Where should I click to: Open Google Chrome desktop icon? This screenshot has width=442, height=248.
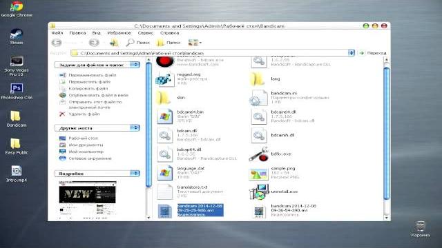[17, 9]
